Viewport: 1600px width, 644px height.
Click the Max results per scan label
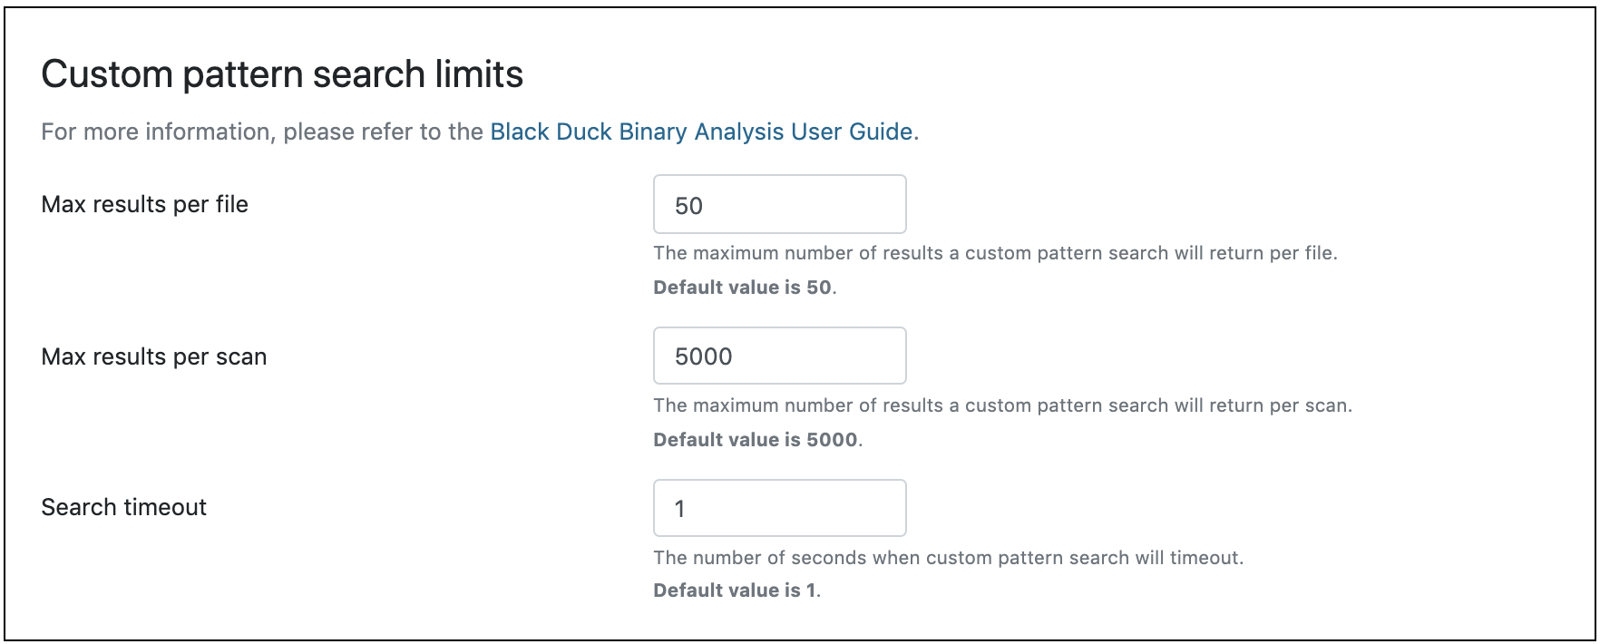pos(154,357)
